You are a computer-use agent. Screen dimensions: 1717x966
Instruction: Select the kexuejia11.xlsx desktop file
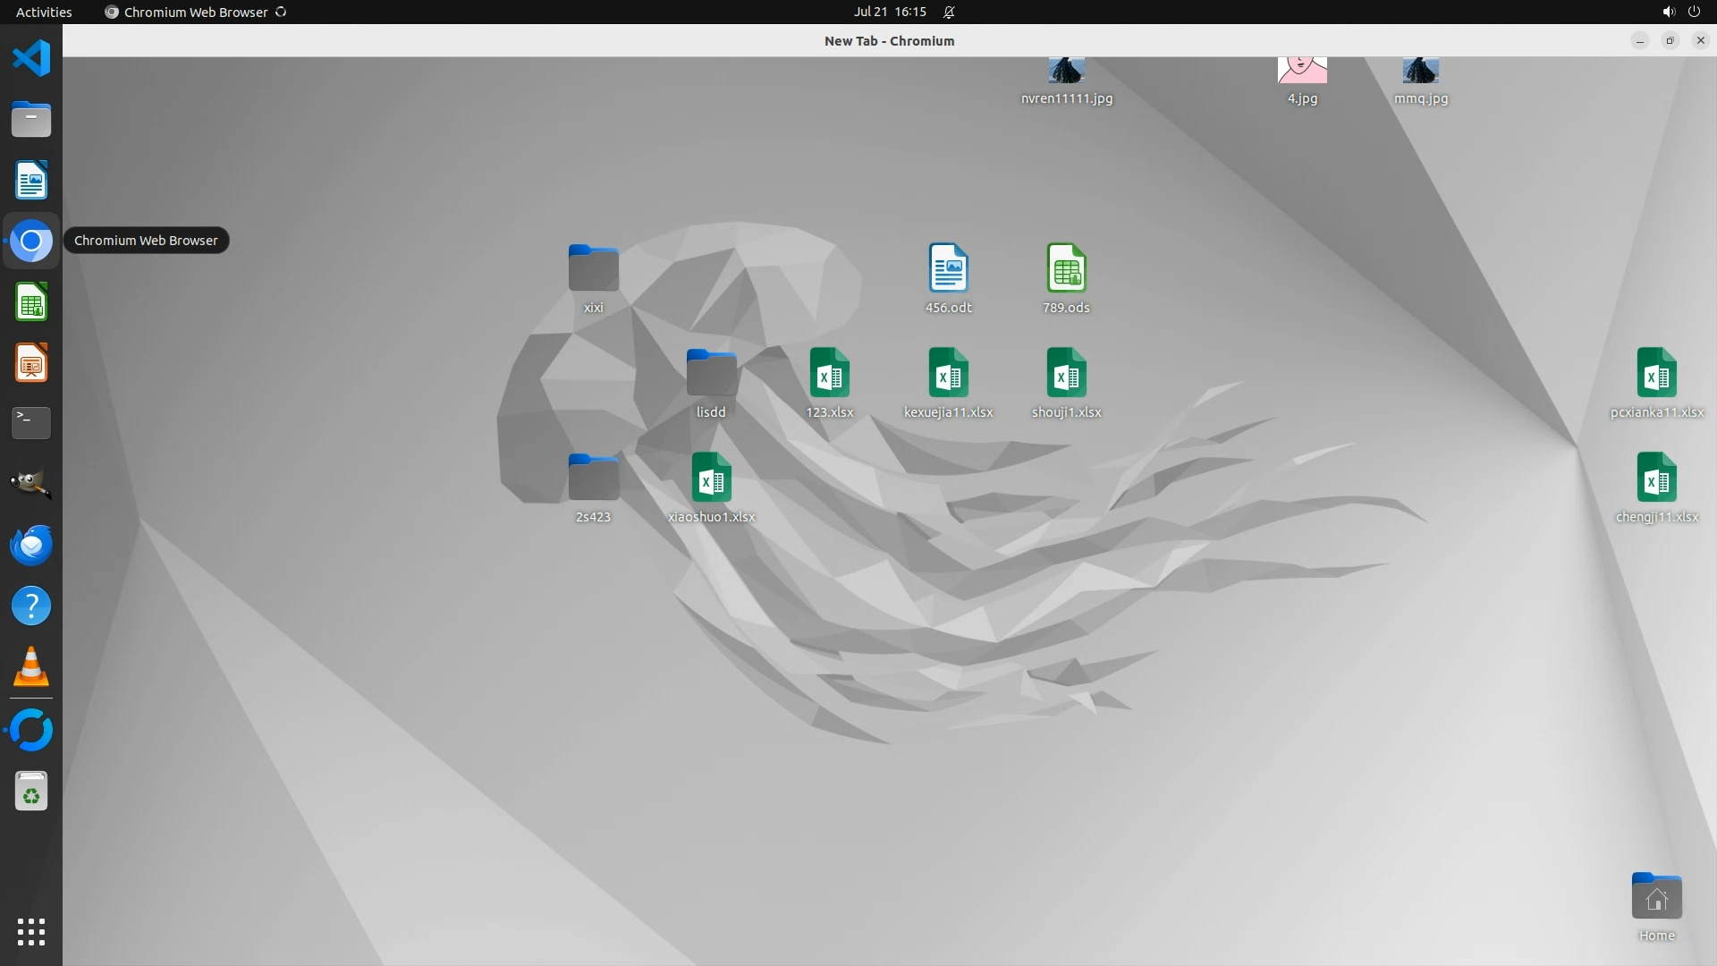pyautogui.click(x=948, y=373)
